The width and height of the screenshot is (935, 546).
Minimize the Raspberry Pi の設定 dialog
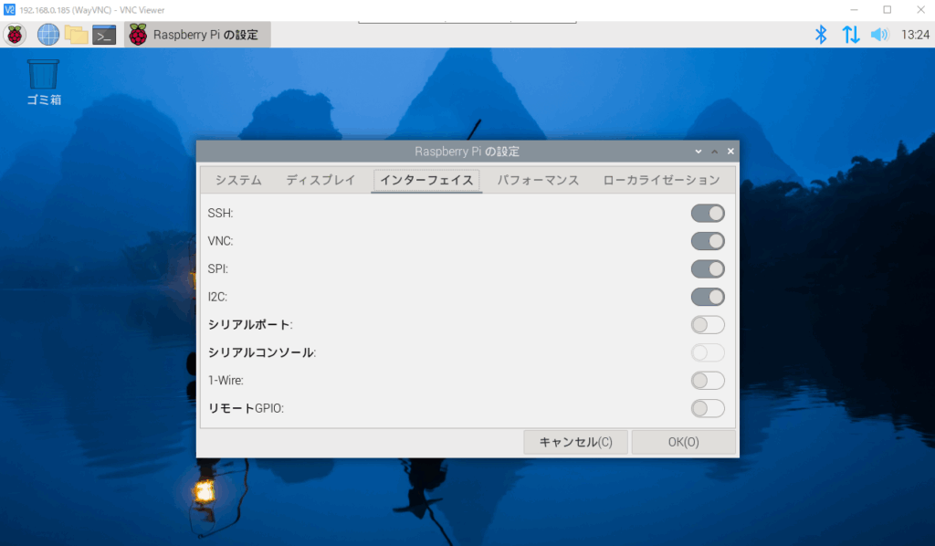(699, 152)
